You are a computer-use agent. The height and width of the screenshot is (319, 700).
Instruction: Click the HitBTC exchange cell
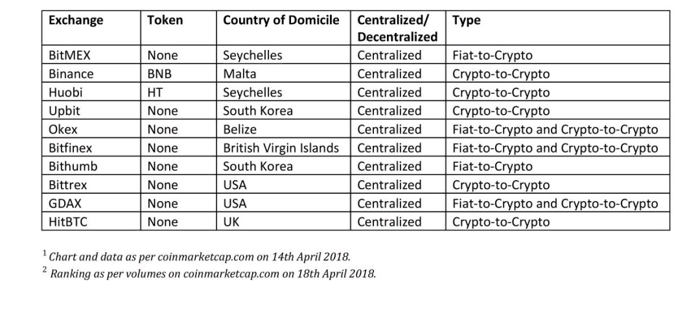(68, 222)
